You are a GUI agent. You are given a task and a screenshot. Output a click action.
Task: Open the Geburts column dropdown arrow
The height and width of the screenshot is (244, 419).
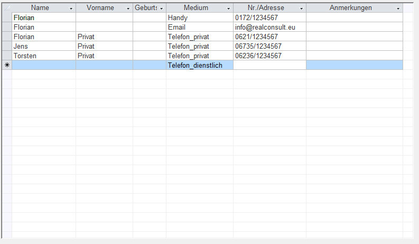pos(161,8)
